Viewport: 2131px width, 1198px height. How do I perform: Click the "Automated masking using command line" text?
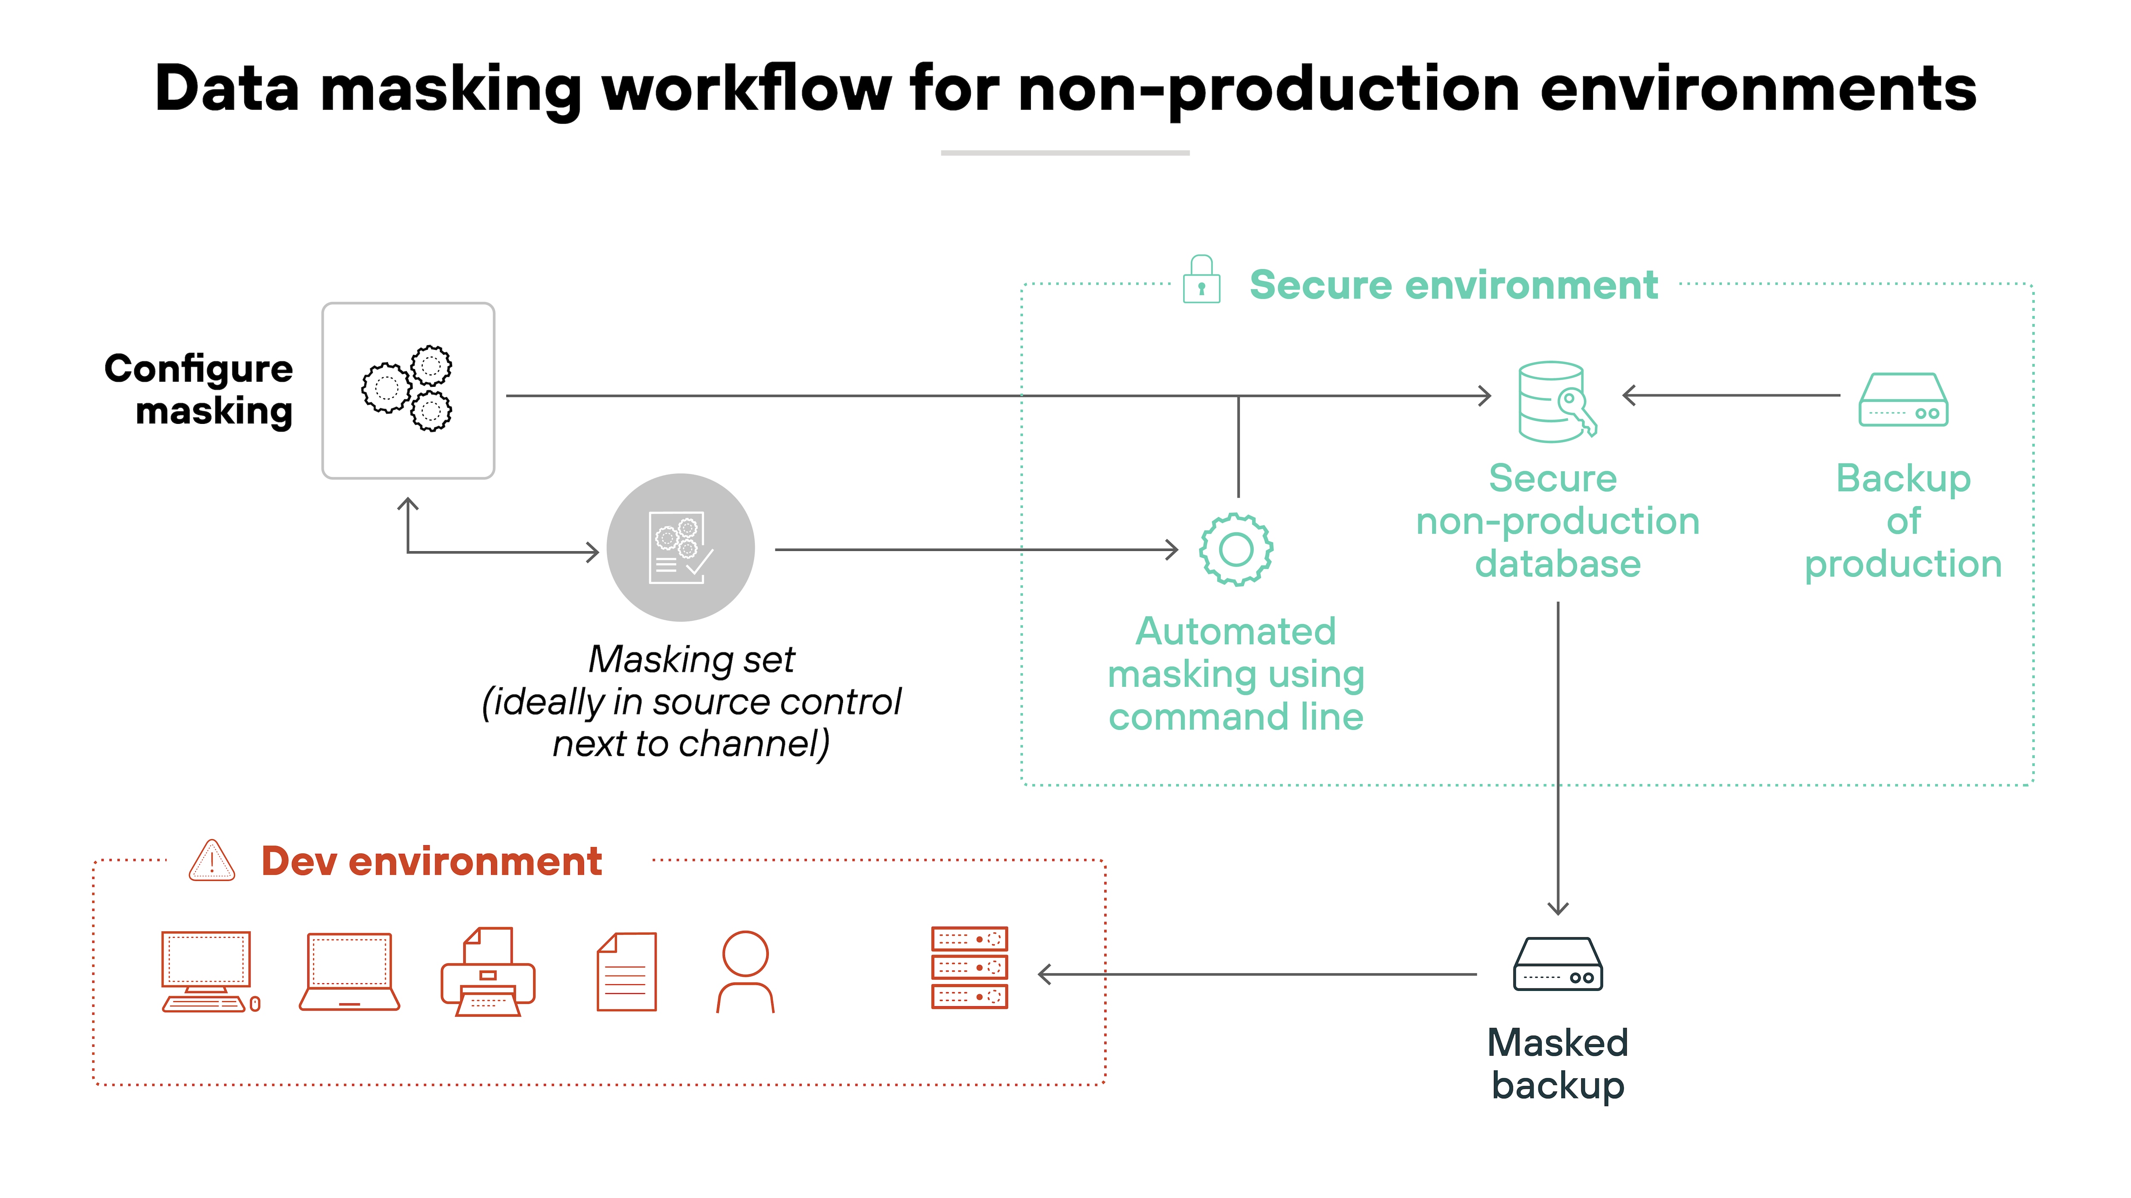click(x=1236, y=674)
